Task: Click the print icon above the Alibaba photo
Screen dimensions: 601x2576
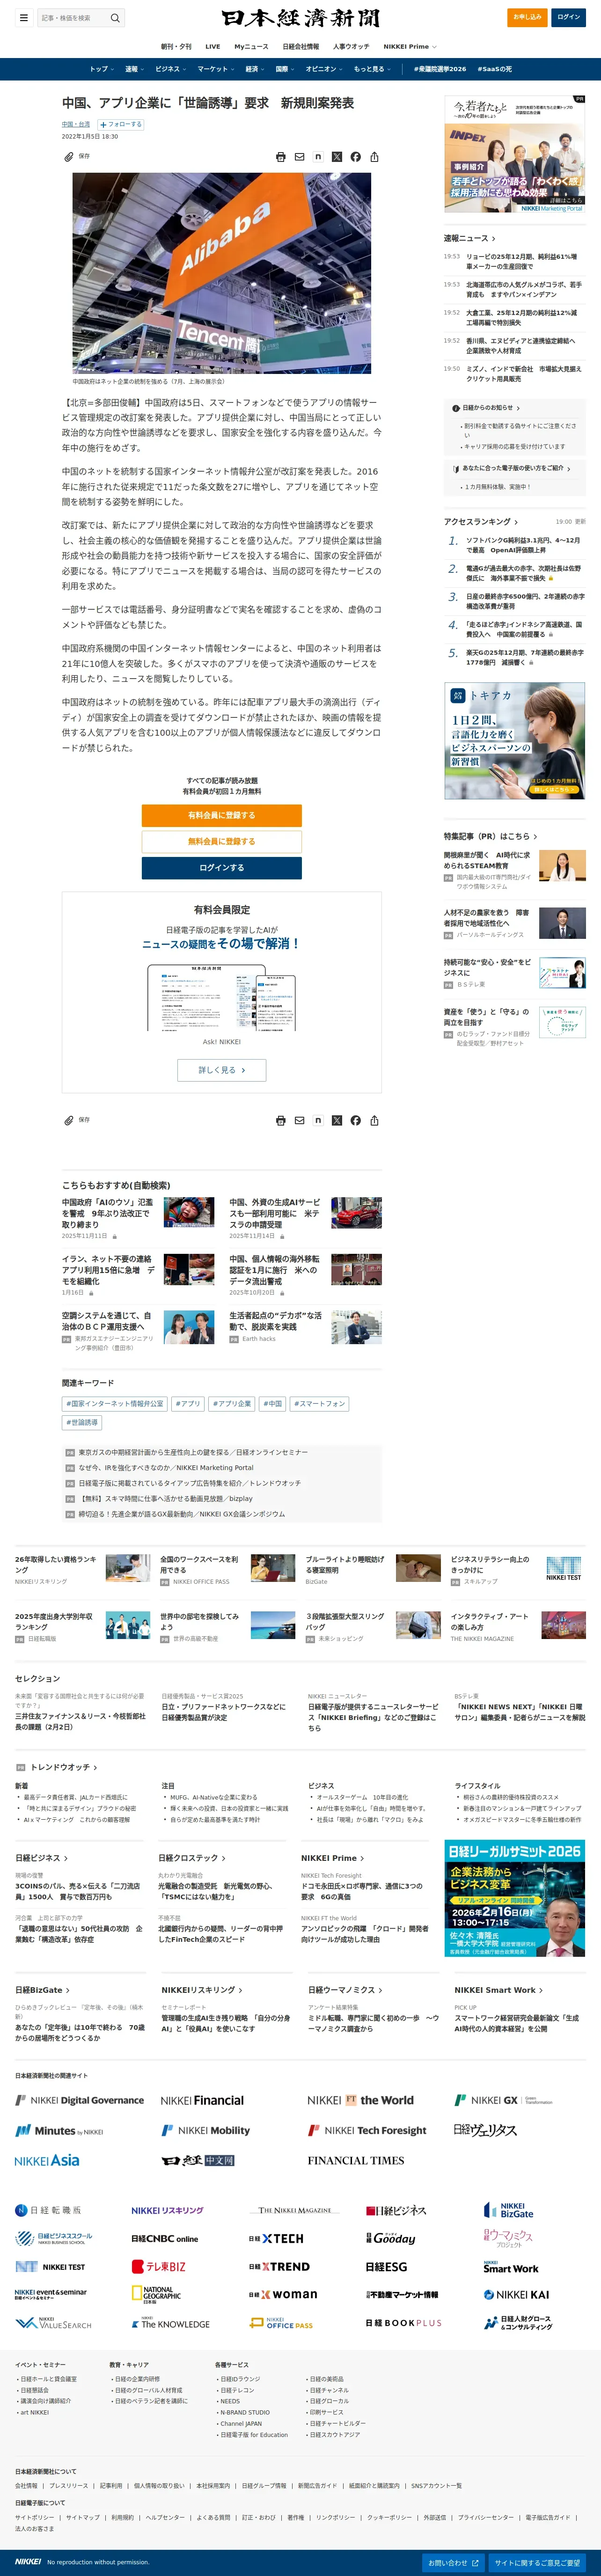Action: click(x=280, y=157)
